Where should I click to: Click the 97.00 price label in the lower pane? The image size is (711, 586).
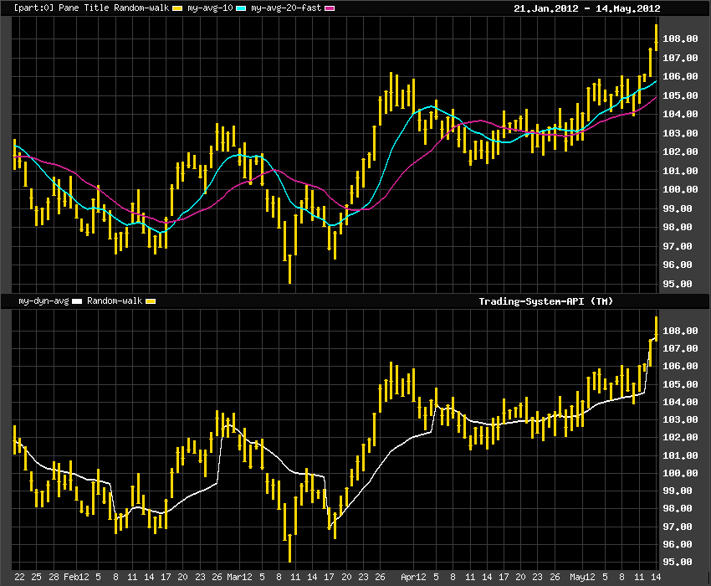[x=678, y=527]
